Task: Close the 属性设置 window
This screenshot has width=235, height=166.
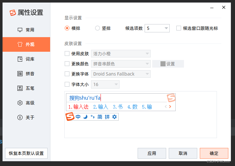Action: coord(224,7)
